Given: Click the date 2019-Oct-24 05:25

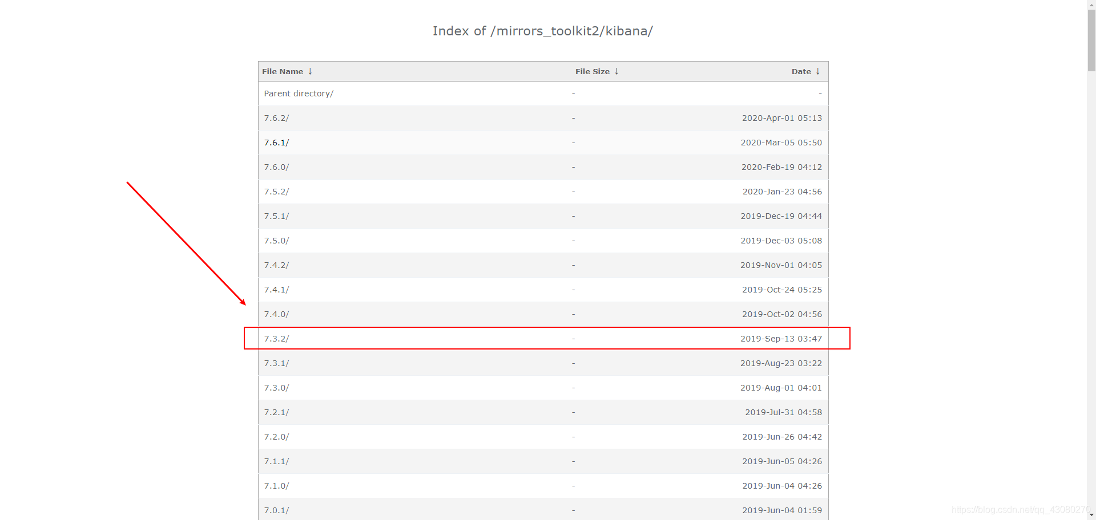Looking at the screenshot, I should coord(782,290).
